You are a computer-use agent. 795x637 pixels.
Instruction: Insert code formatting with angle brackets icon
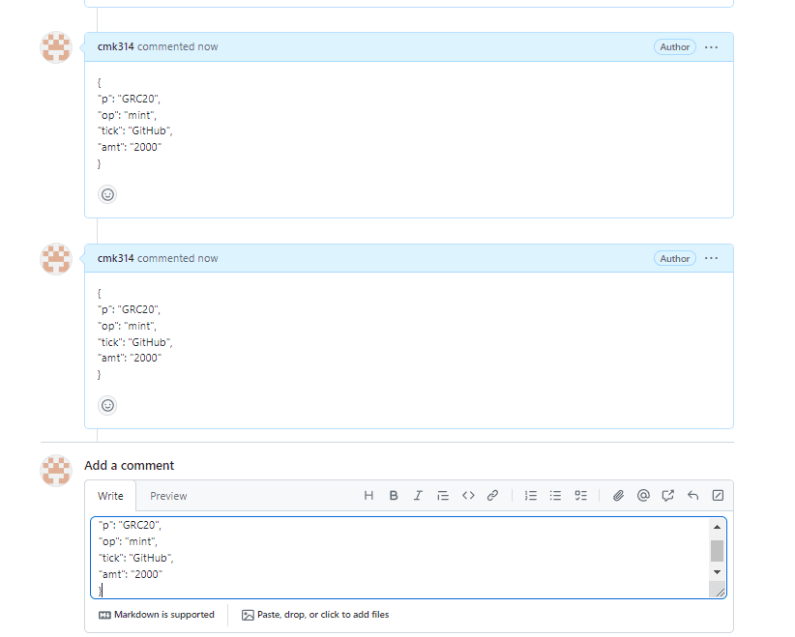tap(468, 496)
